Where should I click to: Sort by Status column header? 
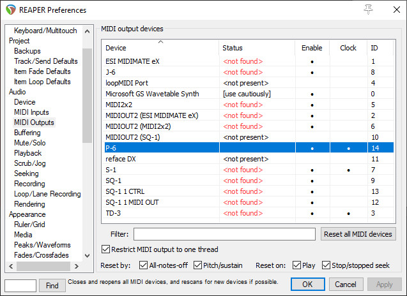257,48
